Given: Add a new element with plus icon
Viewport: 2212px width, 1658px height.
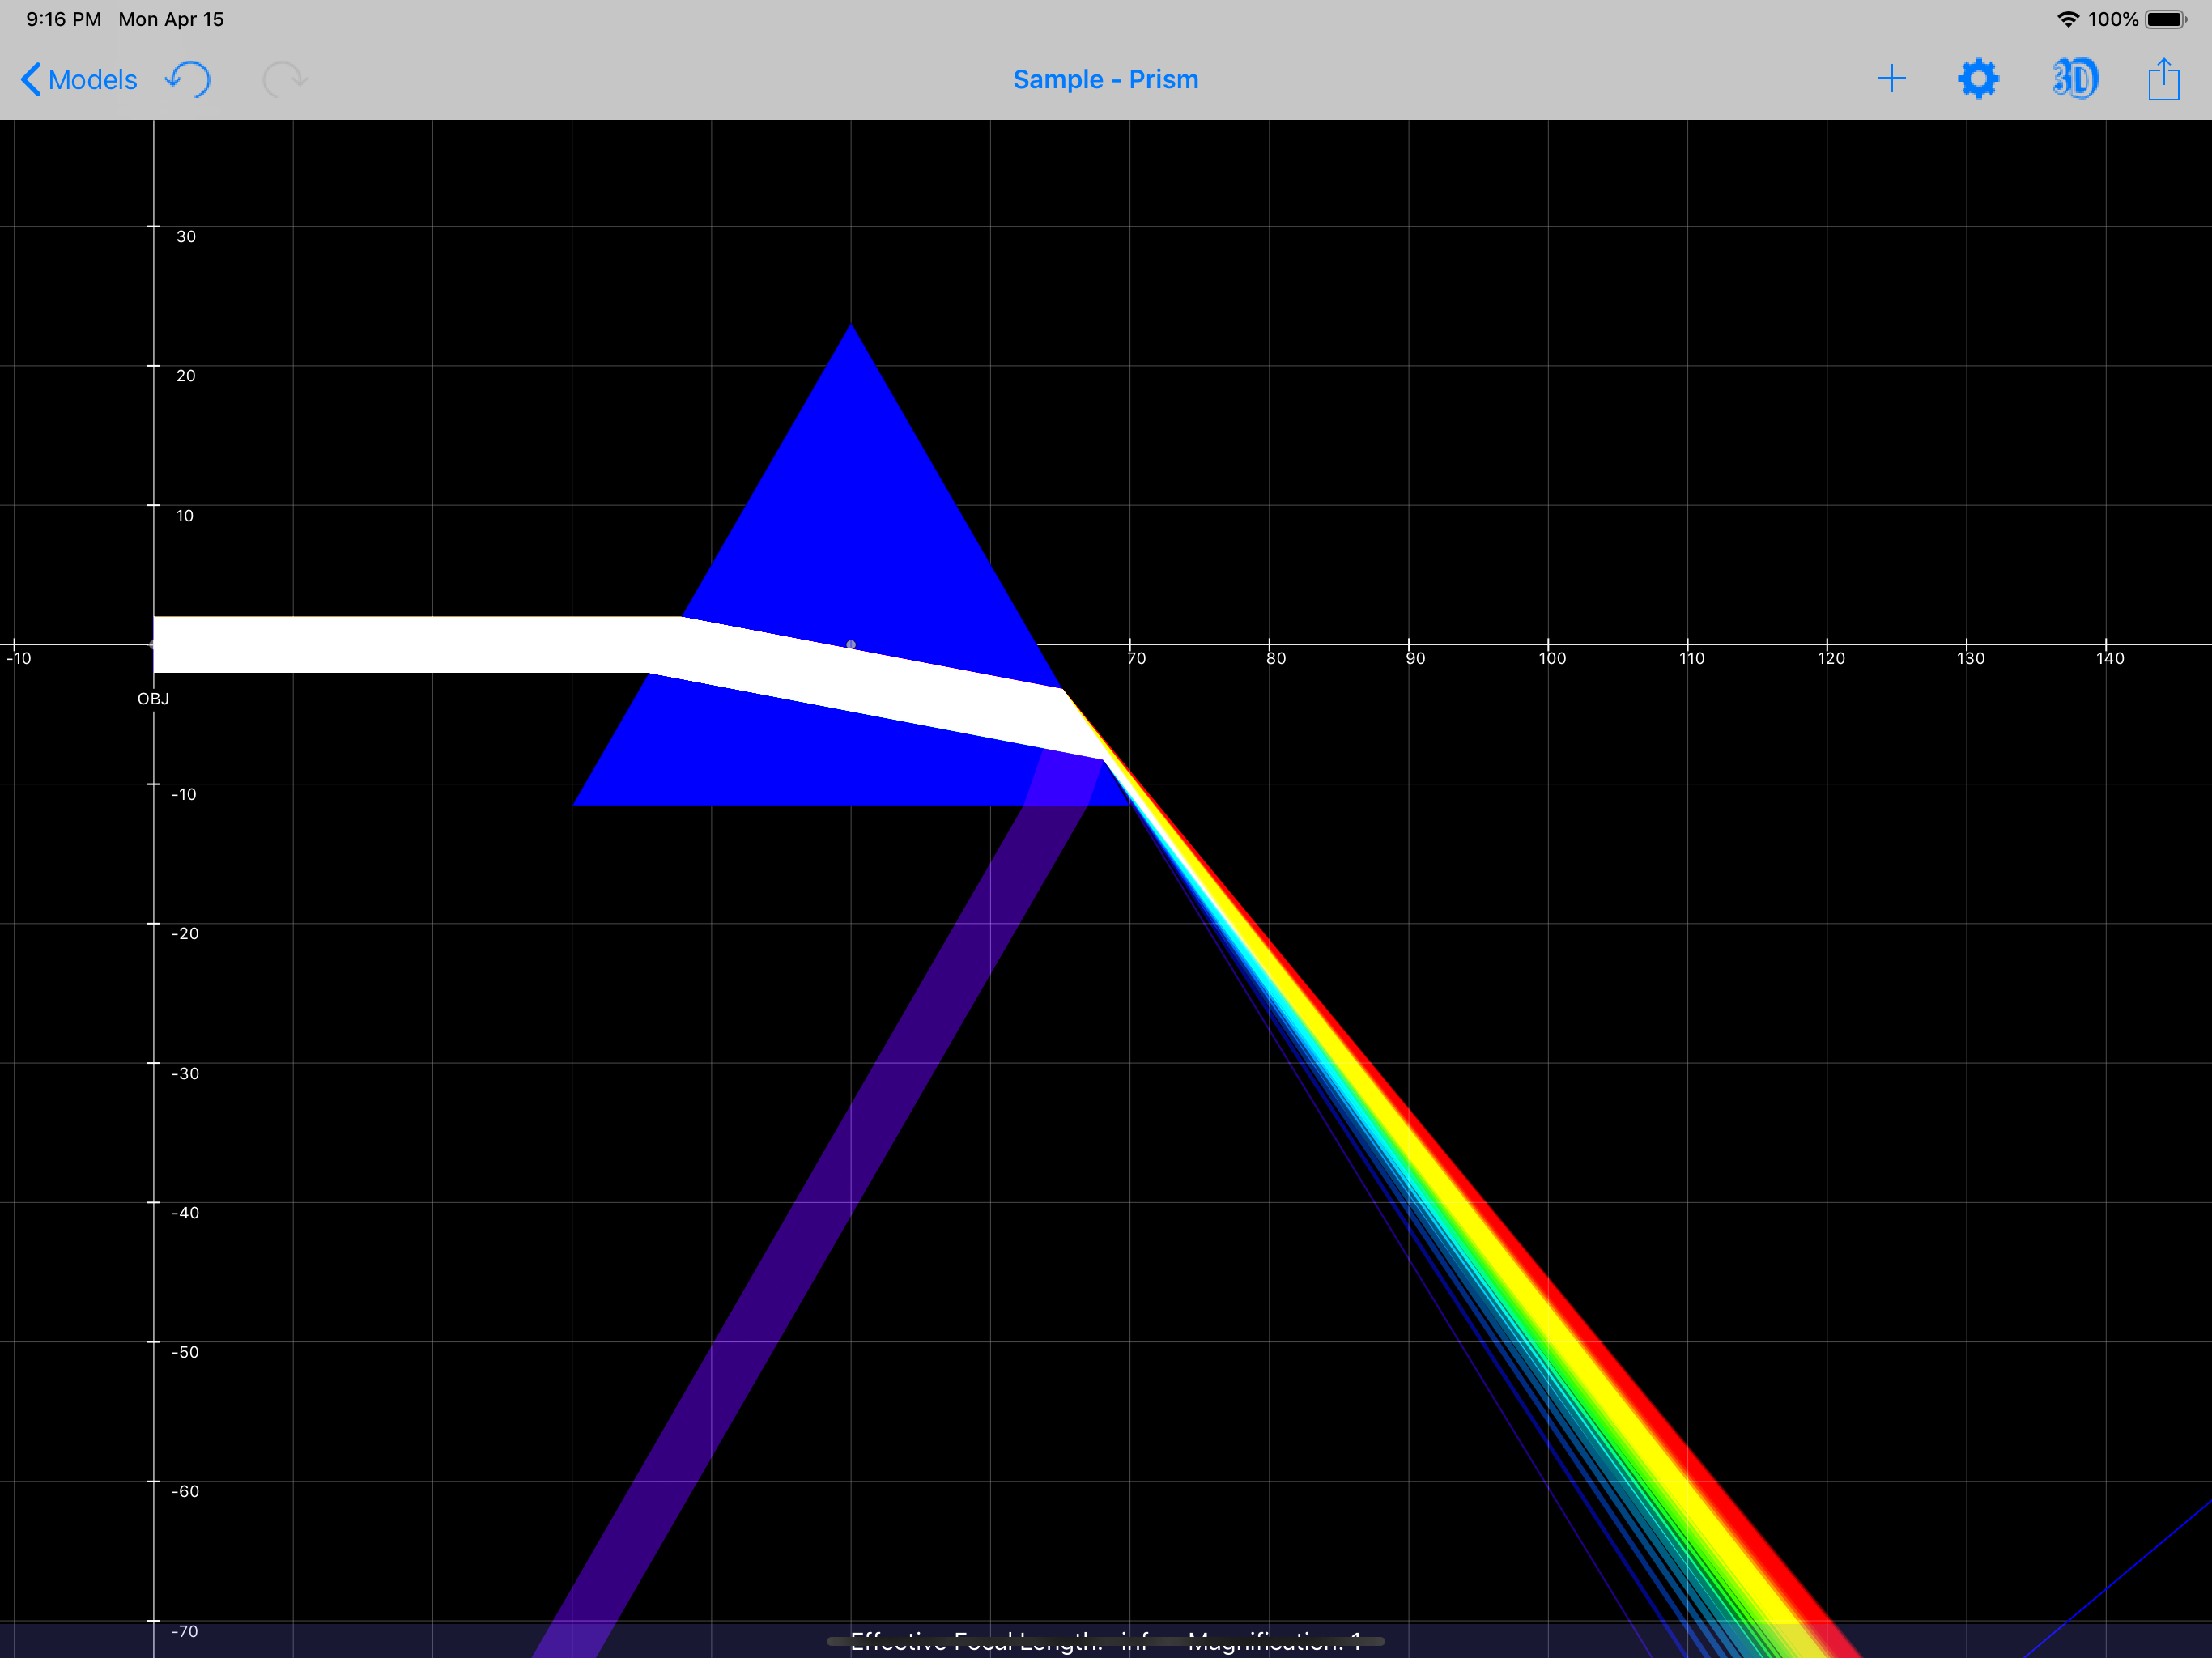Looking at the screenshot, I should [x=1890, y=79].
